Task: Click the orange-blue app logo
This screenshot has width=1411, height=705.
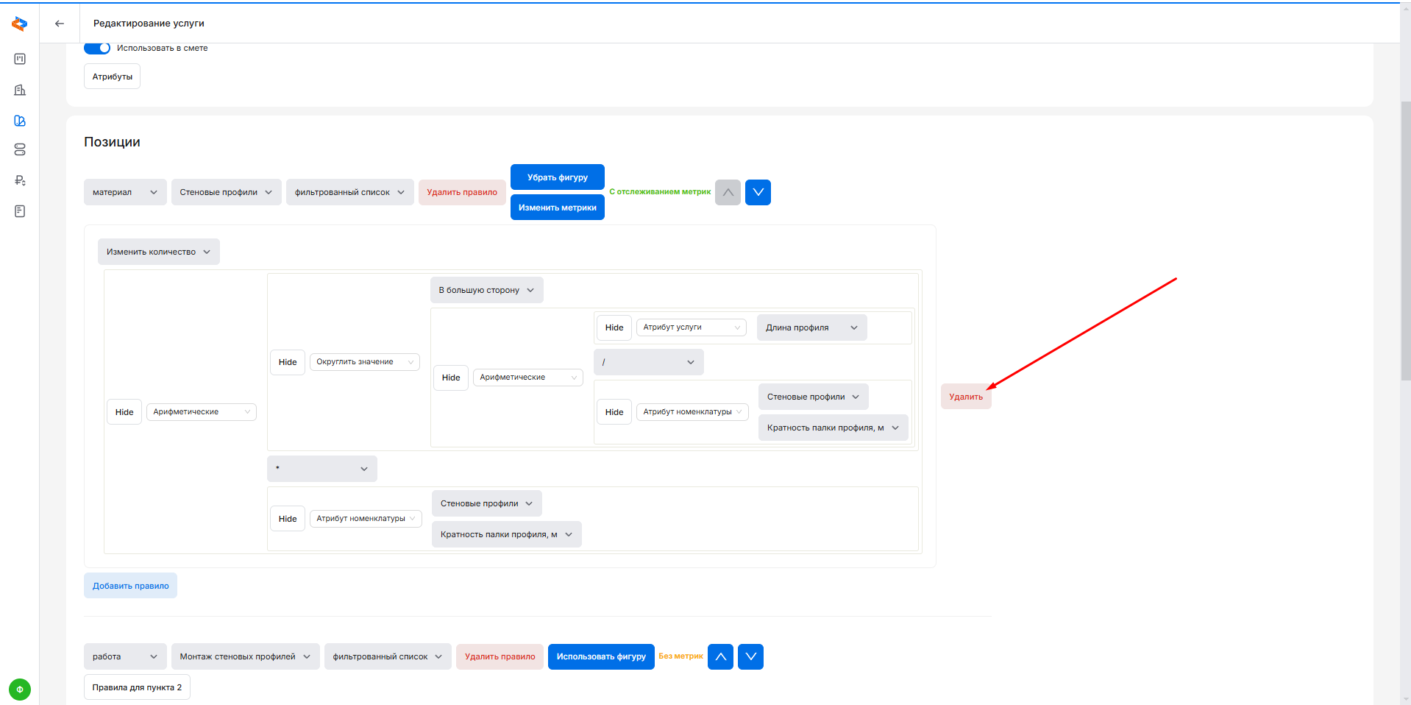Action: tap(20, 24)
